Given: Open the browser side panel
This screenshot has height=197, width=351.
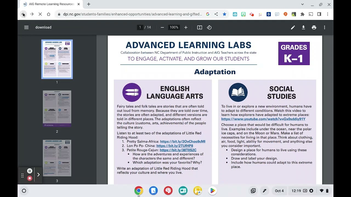Looking at the screenshot, I should pos(319,14).
